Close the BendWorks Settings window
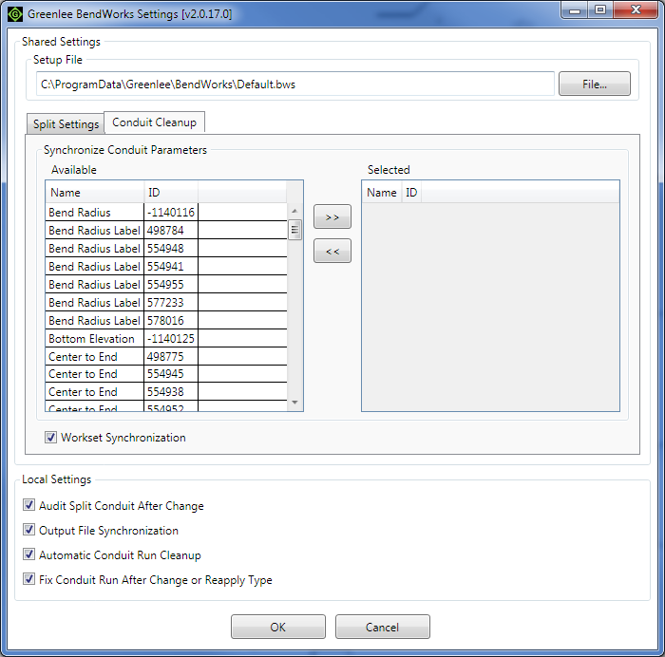The width and height of the screenshot is (665, 657). (x=636, y=10)
